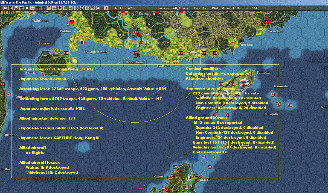Click the OP toolbar icon
The width and height of the screenshot is (328, 193).
tap(87, 8)
